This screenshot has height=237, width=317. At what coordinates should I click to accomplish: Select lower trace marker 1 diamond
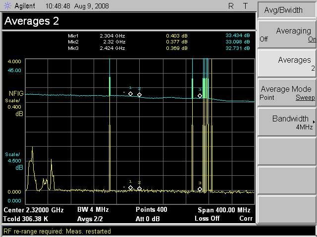(x=130, y=188)
